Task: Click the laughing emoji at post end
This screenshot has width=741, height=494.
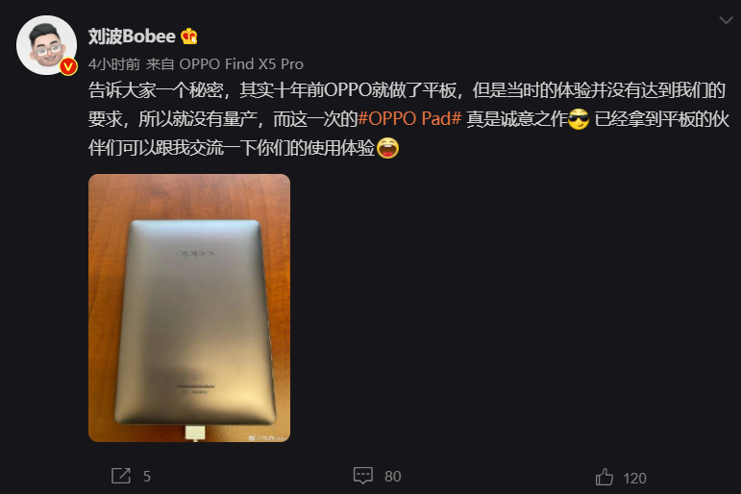Action: (388, 148)
